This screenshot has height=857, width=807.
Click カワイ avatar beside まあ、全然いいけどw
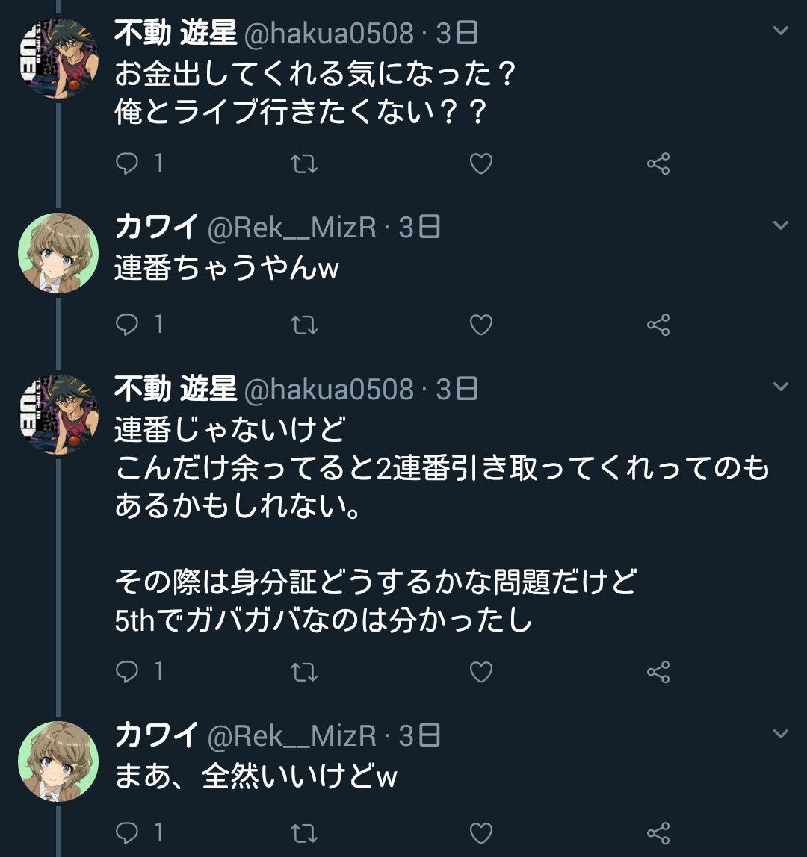point(58,760)
